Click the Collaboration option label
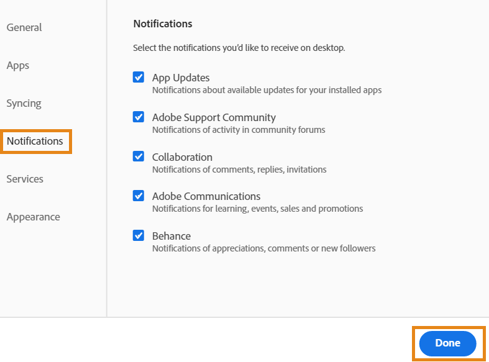 [182, 157]
